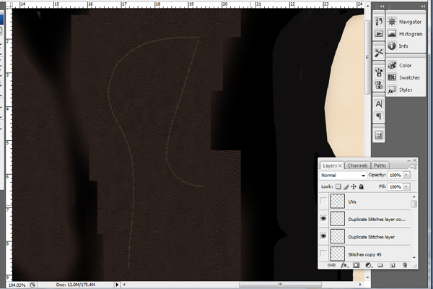Click status bar icon beside zoom percentage
The height and width of the screenshot is (289, 433).
(x=32, y=285)
